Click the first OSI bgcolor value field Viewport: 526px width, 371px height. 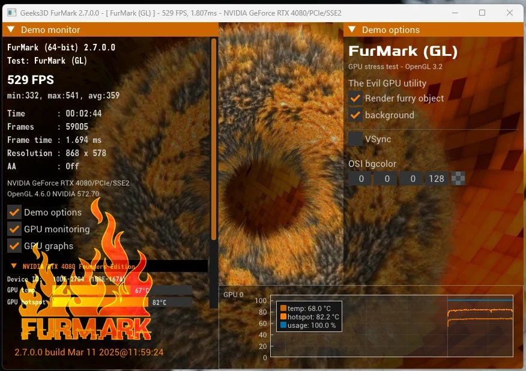pos(361,179)
